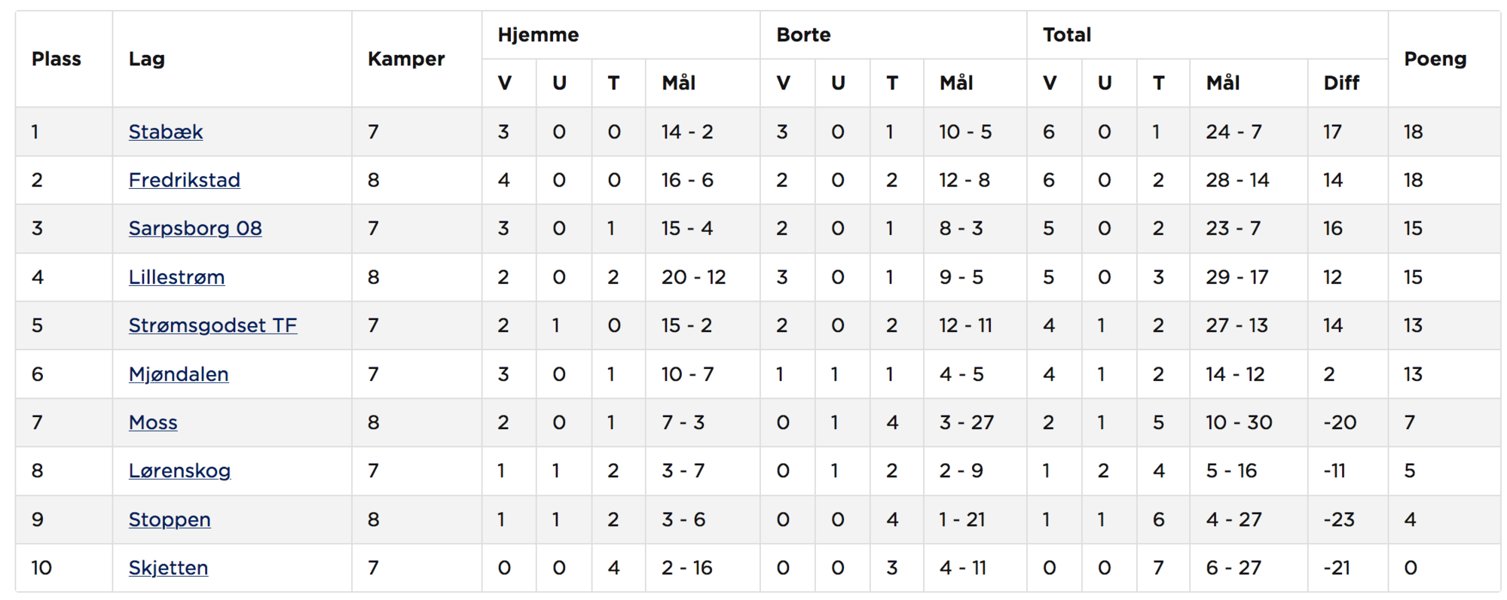Click the Lag column header

pyautogui.click(x=147, y=59)
